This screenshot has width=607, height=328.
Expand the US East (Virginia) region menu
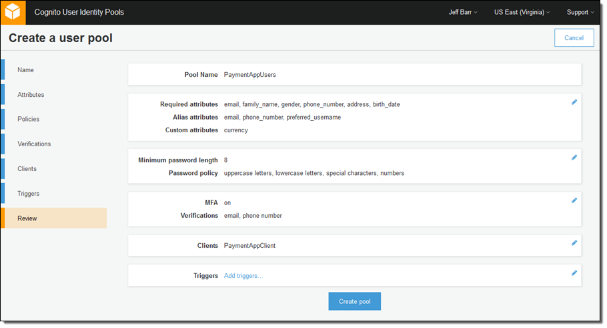522,13
